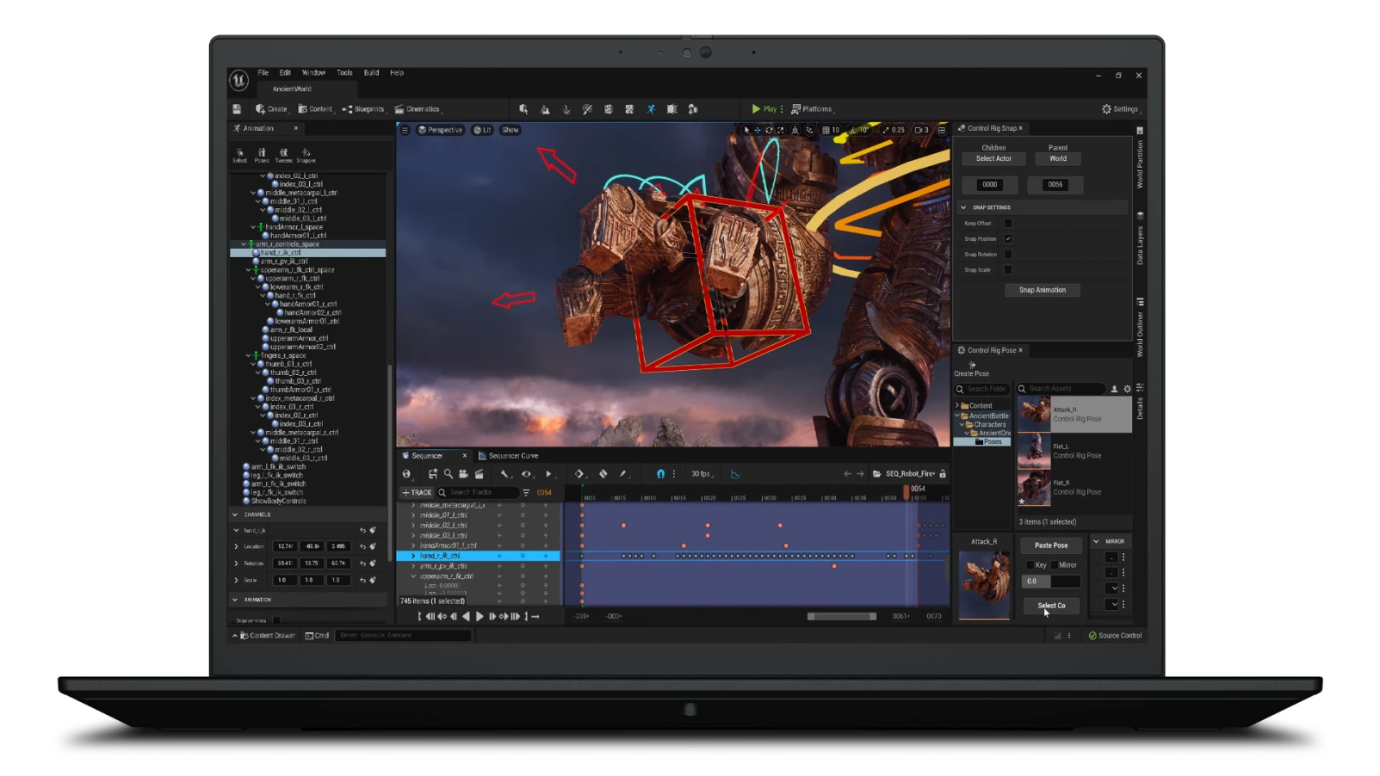Viewport: 1380px width, 776px height.
Task: Click the green Play button in toolbar
Action: (764, 109)
